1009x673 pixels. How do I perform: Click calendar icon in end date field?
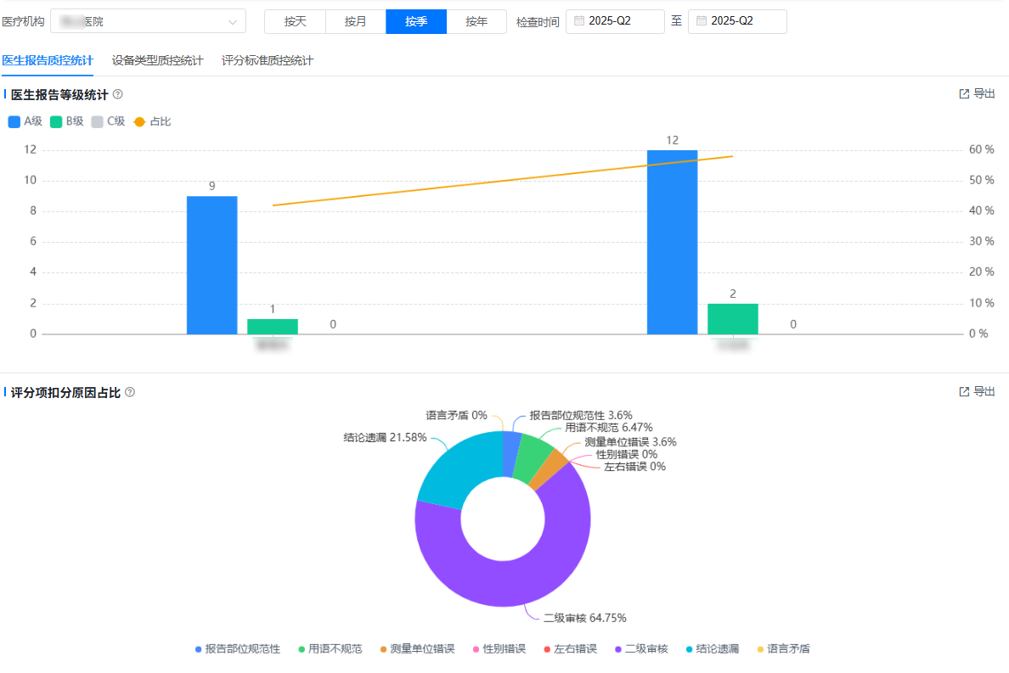(x=702, y=21)
